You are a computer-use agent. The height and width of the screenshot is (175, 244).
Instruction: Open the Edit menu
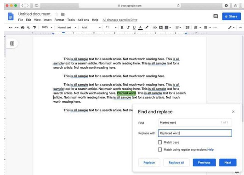pyautogui.click(x=28, y=20)
